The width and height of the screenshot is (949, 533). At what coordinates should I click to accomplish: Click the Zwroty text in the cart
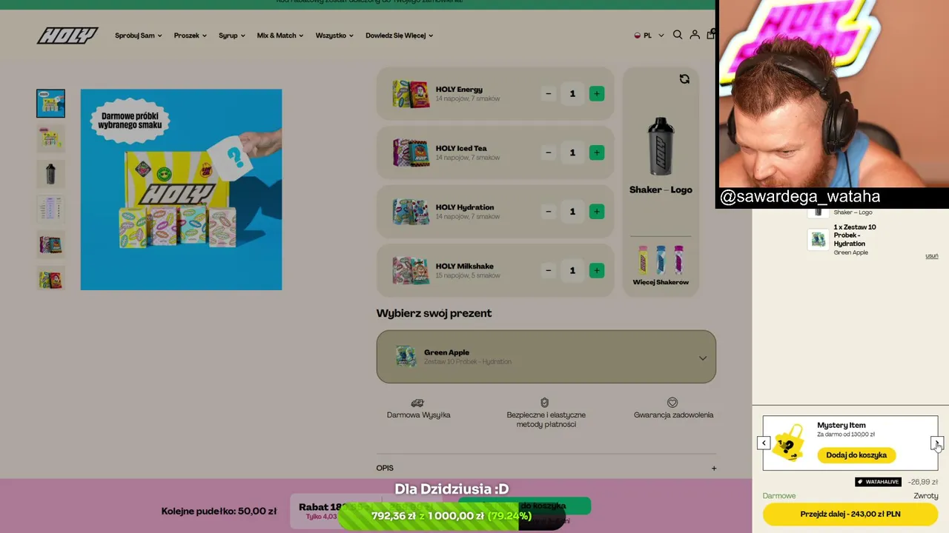pos(926,496)
